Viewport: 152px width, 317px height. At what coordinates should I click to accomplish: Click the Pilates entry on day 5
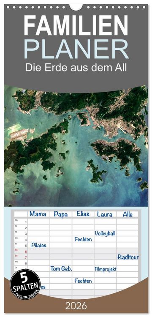[x=39, y=245]
